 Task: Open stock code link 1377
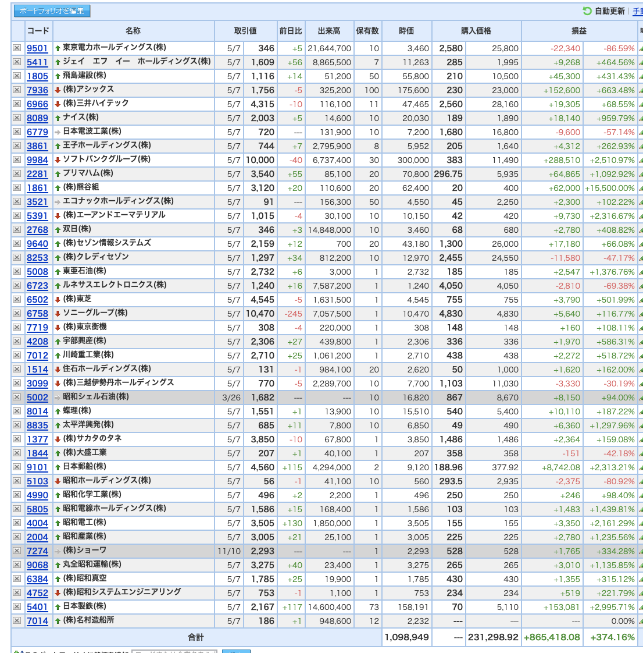37,439
